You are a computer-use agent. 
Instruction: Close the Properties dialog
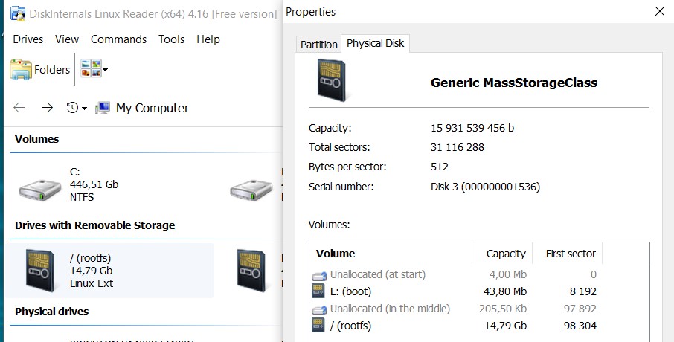pyautogui.click(x=660, y=11)
